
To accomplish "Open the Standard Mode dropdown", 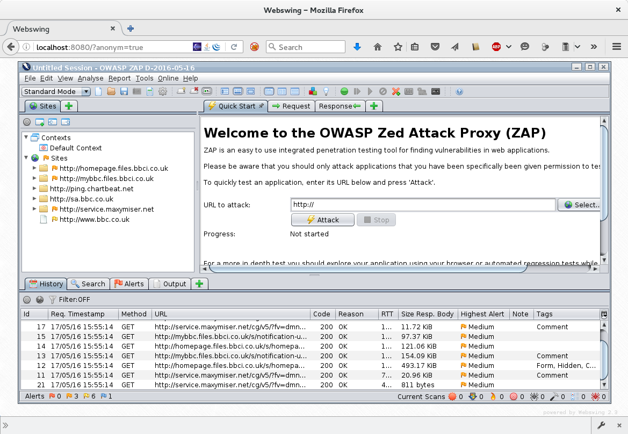I will [56, 92].
